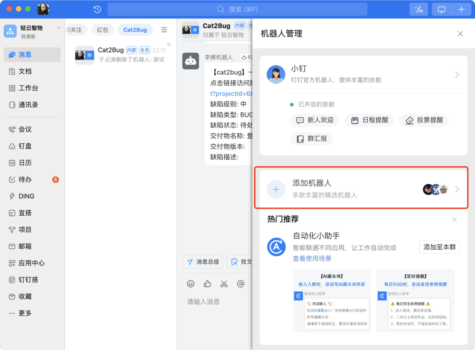Click the 李娜机器人 robot avatar
The height and width of the screenshot is (350, 475).
click(x=191, y=61)
